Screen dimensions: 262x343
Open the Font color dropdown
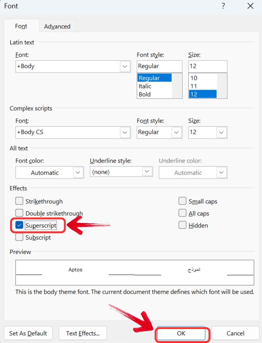(79, 172)
